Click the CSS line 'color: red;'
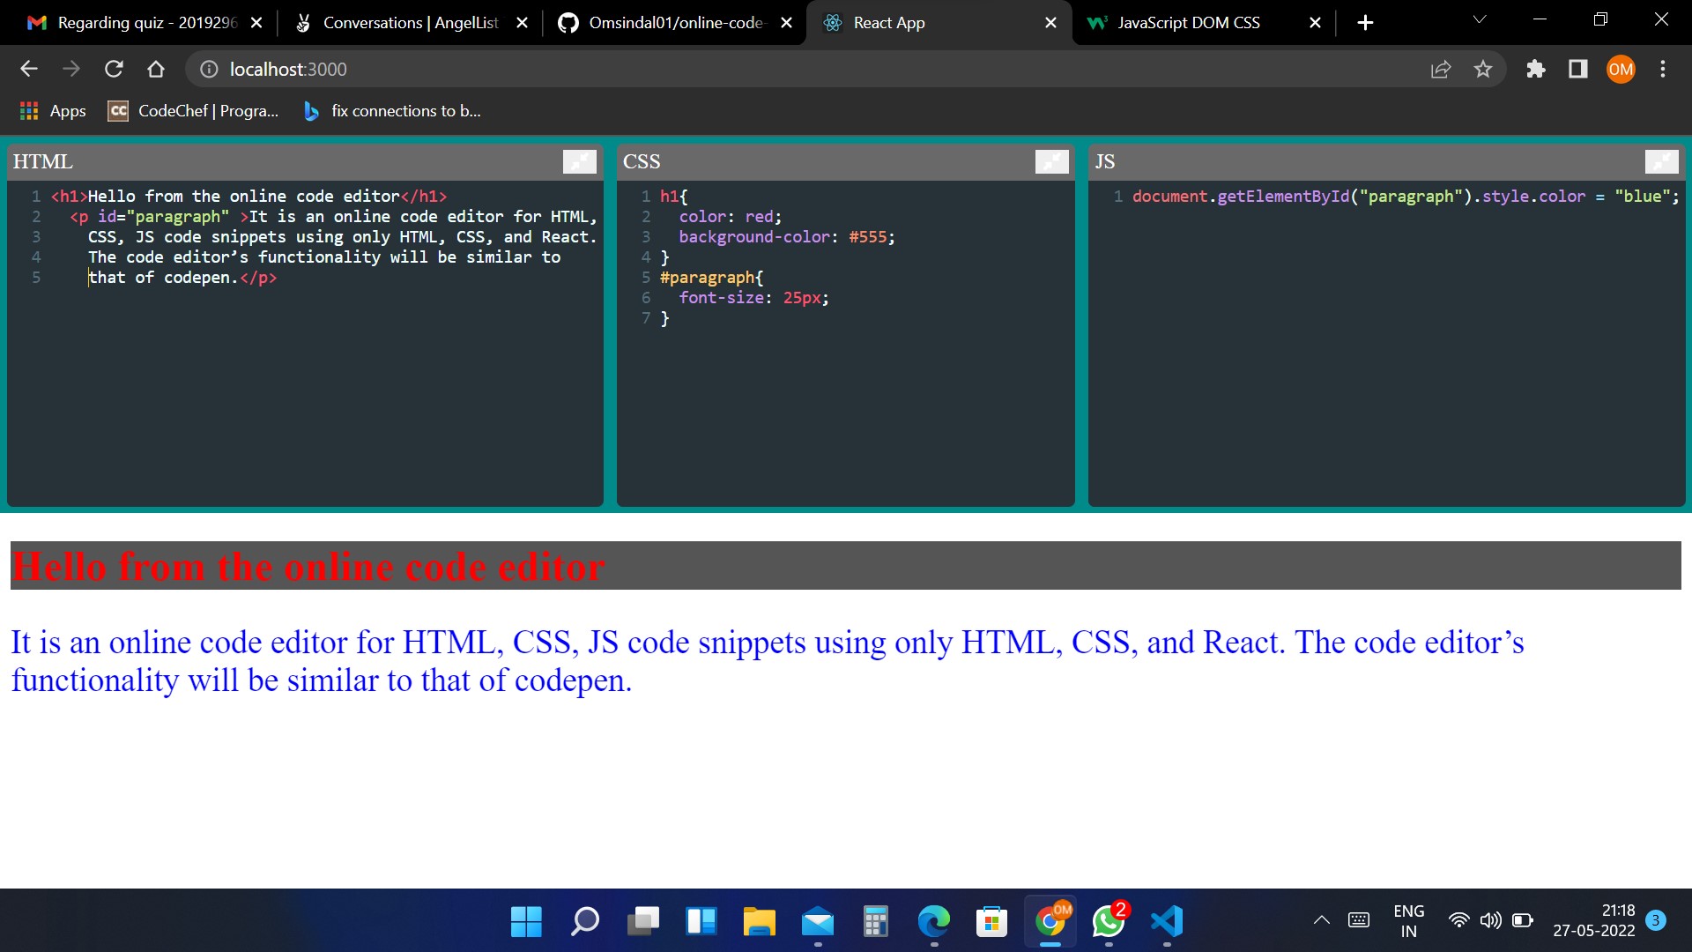1692x952 pixels. click(730, 217)
